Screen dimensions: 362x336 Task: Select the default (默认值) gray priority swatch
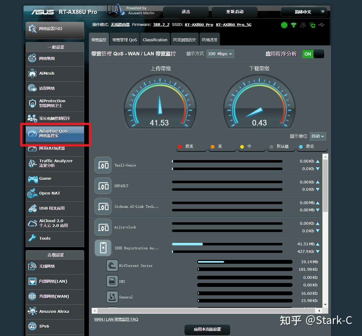tap(271, 147)
